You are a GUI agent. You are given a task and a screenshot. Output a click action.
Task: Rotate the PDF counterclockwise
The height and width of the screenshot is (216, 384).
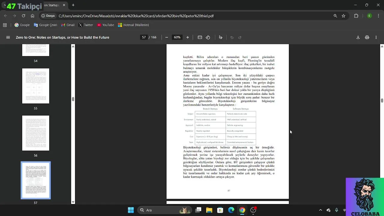[208, 37]
